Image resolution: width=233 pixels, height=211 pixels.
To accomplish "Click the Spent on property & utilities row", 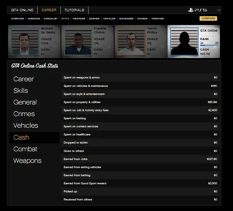I will pos(140,102).
